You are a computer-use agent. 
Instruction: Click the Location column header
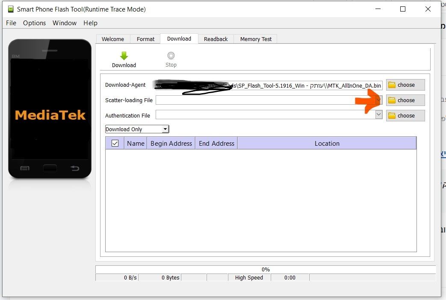point(327,144)
